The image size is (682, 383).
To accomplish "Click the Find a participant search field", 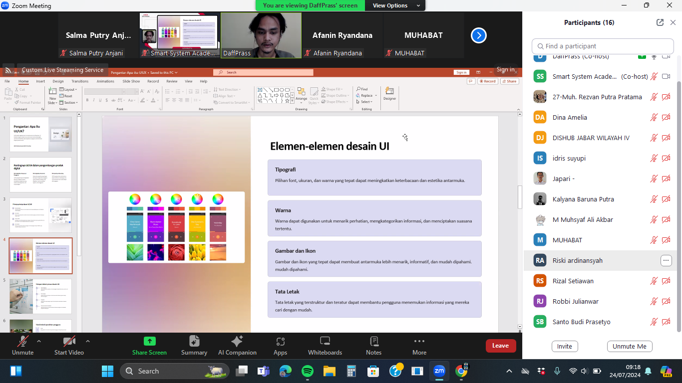I will (603, 46).
